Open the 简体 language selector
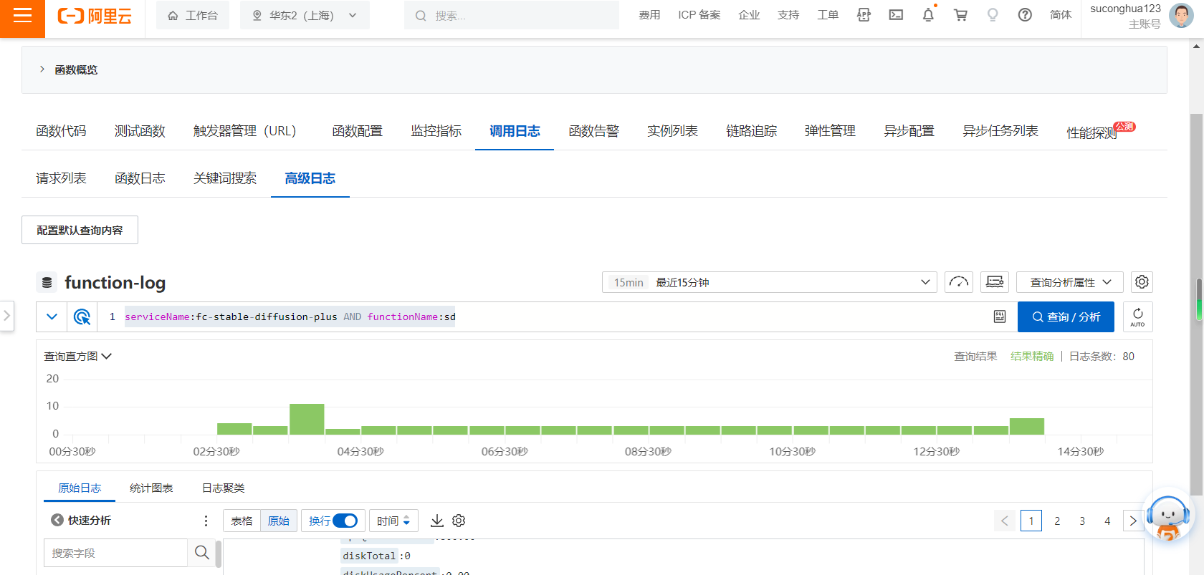 tap(1061, 15)
